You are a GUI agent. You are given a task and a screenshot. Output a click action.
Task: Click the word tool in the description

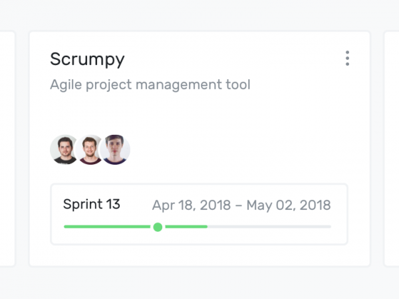tap(238, 84)
